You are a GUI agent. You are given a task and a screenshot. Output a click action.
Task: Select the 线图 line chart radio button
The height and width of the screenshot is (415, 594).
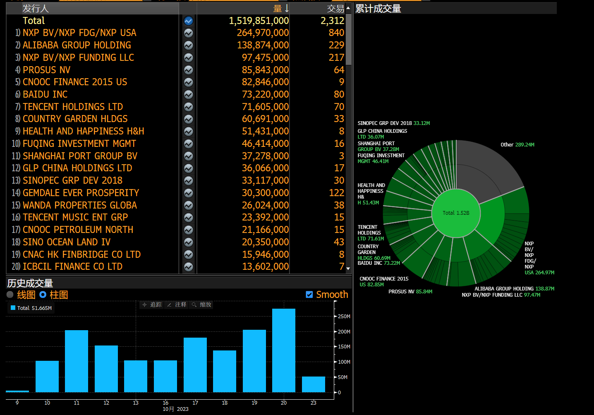tap(10, 295)
